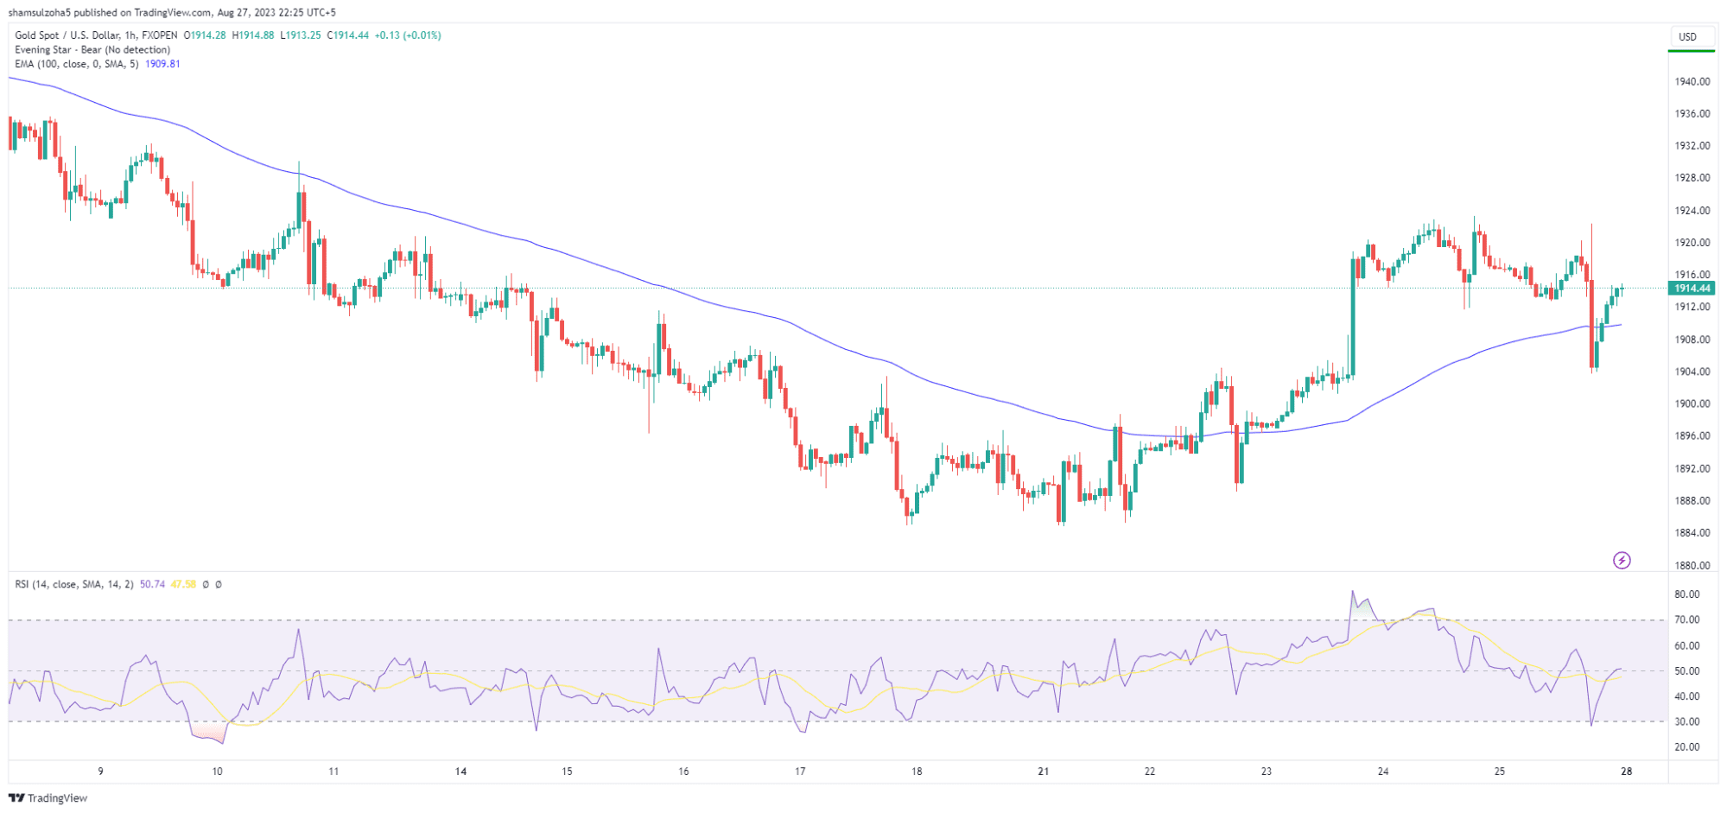Click the EMA (100, close, 0, SMA, 5) legend
1727x813 pixels.
pos(77,64)
